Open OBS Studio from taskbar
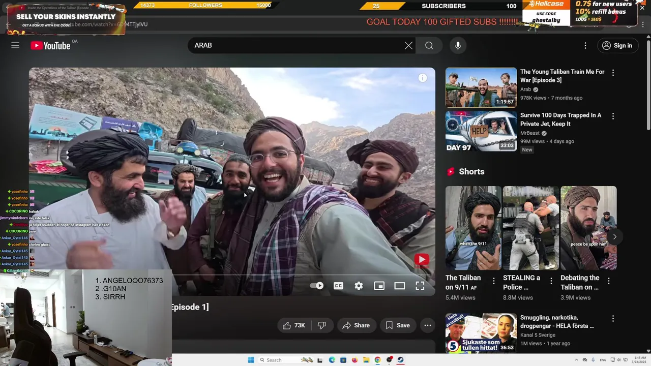The height and width of the screenshot is (366, 651). click(389, 360)
